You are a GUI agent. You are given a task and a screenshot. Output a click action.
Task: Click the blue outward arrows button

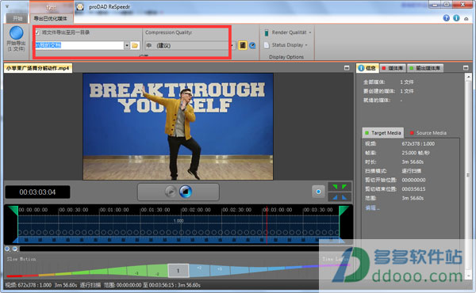[340, 197]
